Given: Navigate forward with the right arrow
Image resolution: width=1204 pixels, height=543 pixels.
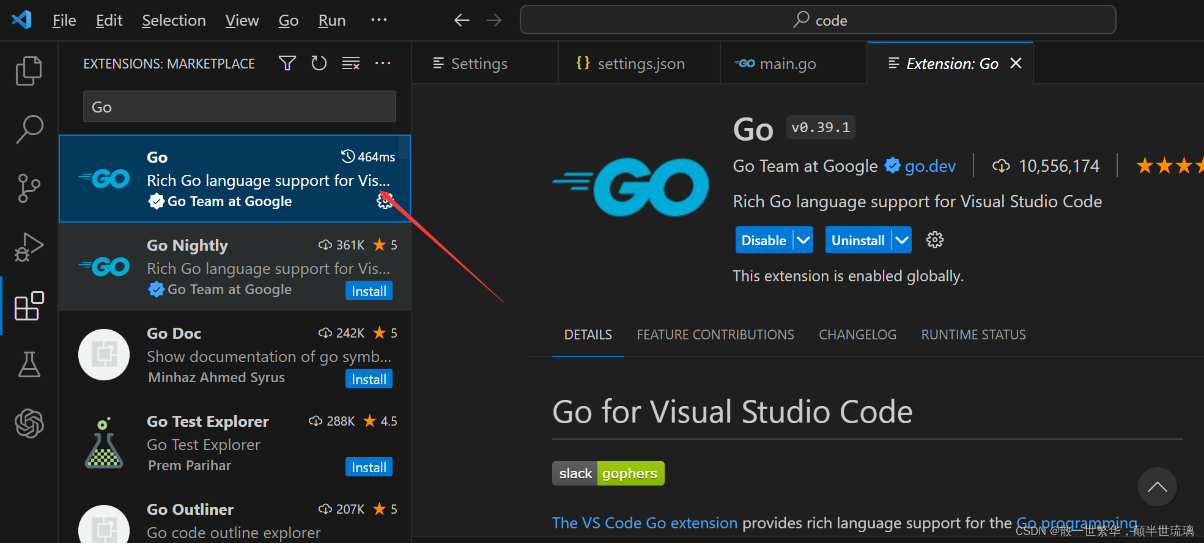Looking at the screenshot, I should click(x=493, y=20).
